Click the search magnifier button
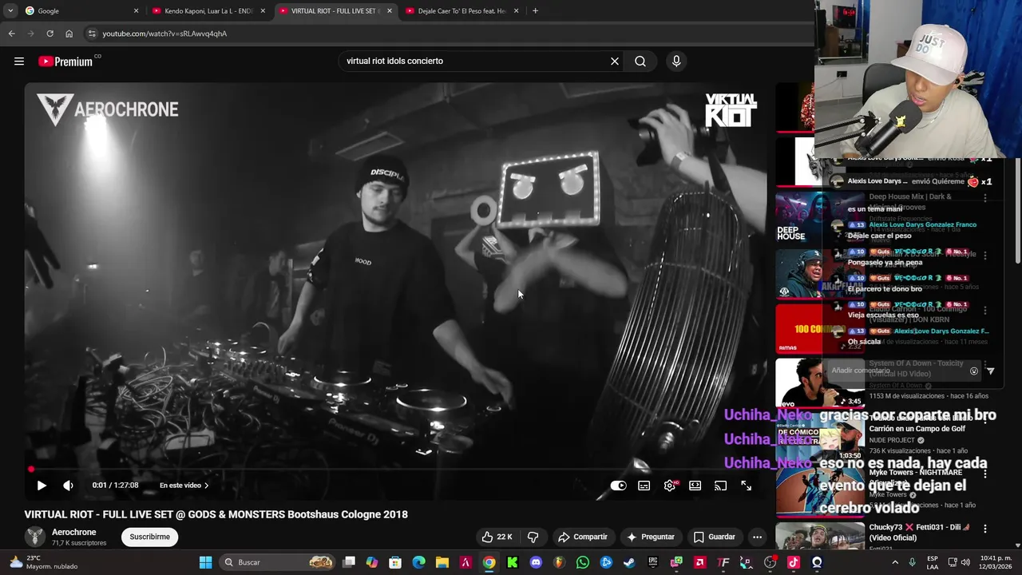This screenshot has height=575, width=1022. [640, 61]
